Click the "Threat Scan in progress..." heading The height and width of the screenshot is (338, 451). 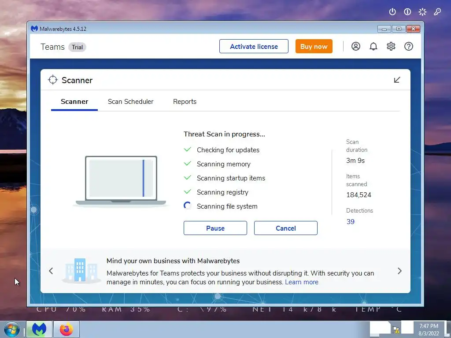(224, 134)
